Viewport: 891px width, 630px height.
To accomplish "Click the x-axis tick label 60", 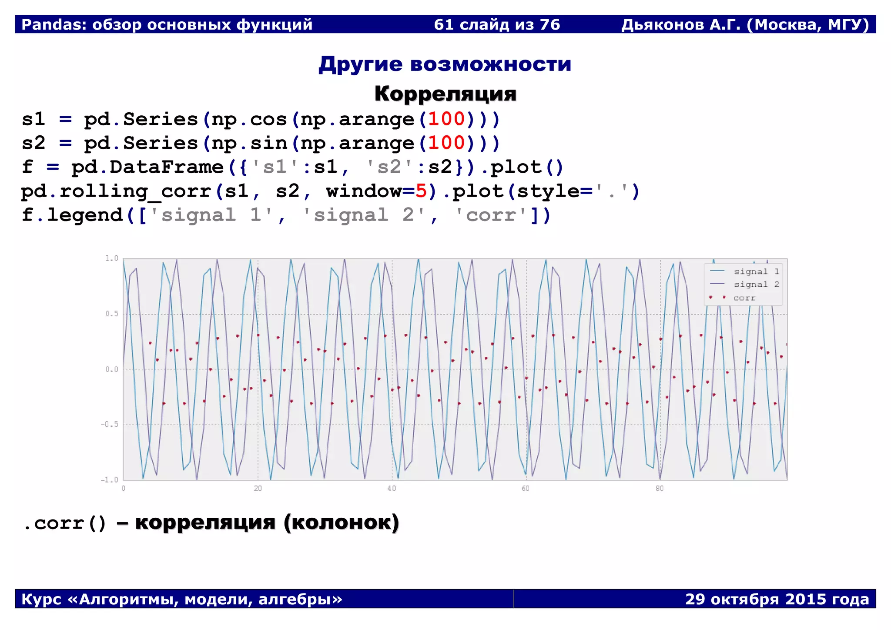I will click(526, 489).
